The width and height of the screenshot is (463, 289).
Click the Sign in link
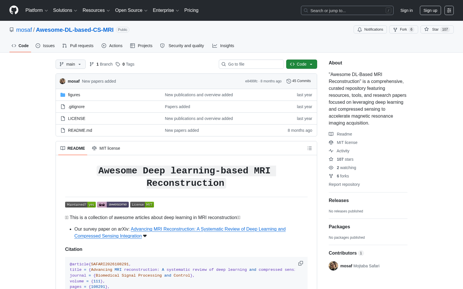[x=407, y=10]
